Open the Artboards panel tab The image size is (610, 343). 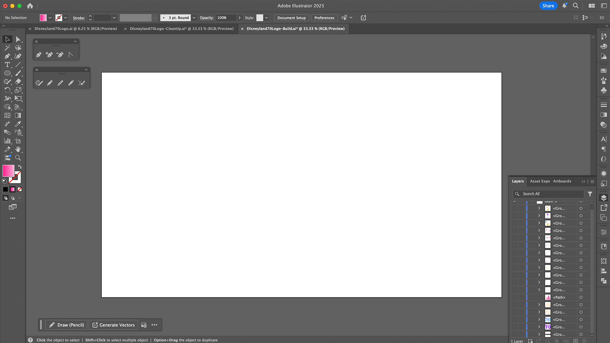(562, 181)
